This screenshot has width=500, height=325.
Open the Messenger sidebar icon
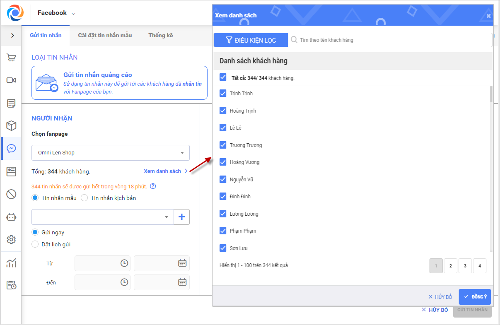click(x=11, y=148)
